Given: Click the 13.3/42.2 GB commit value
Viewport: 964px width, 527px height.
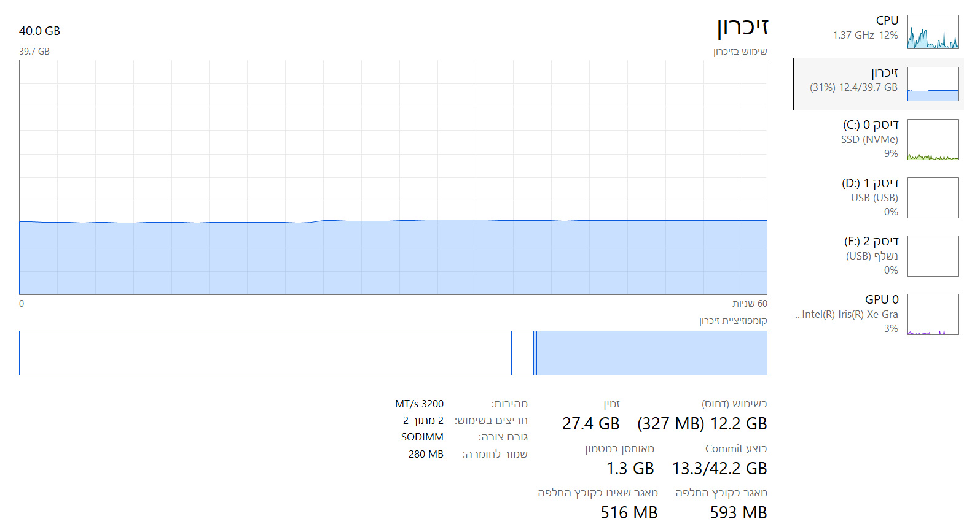Looking at the screenshot, I should tap(719, 468).
